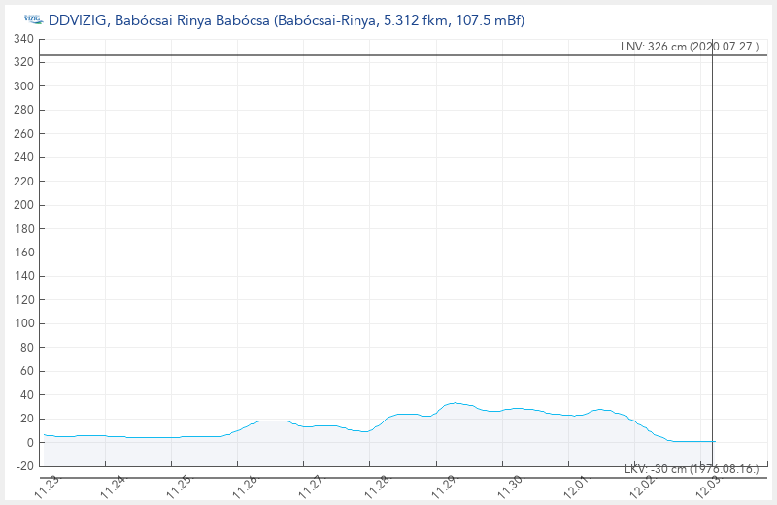Select the 11.23 date label on x-axis
The height and width of the screenshot is (505, 777).
click(48, 484)
